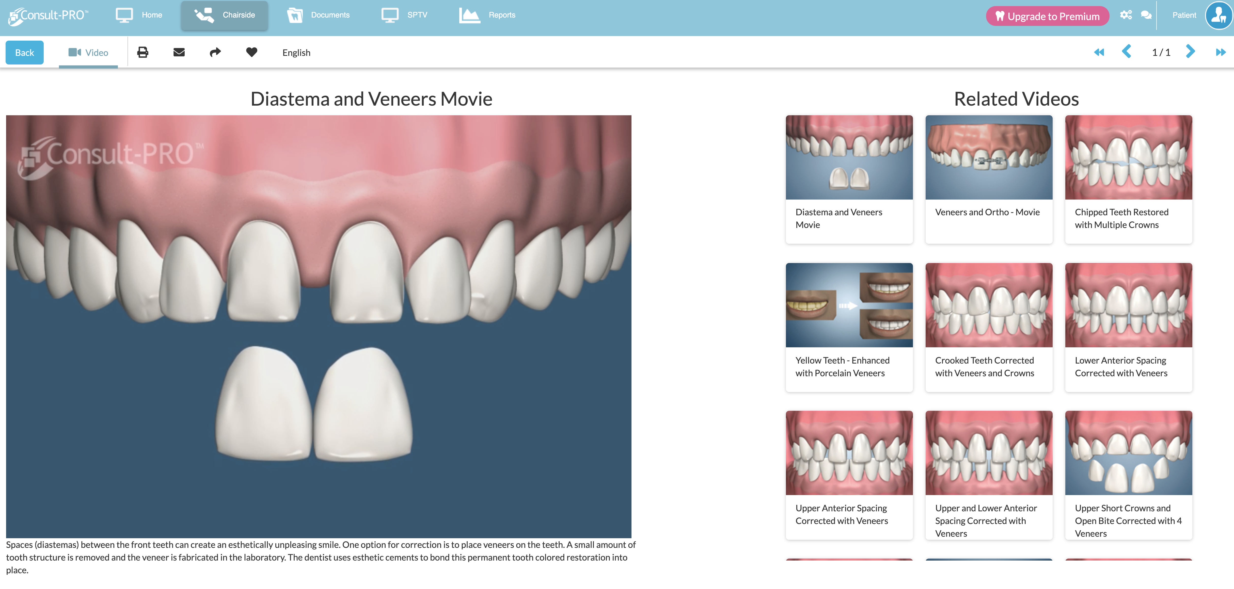Toggle the favorite heart icon
Viewport: 1234px width, 589px height.
(x=251, y=52)
